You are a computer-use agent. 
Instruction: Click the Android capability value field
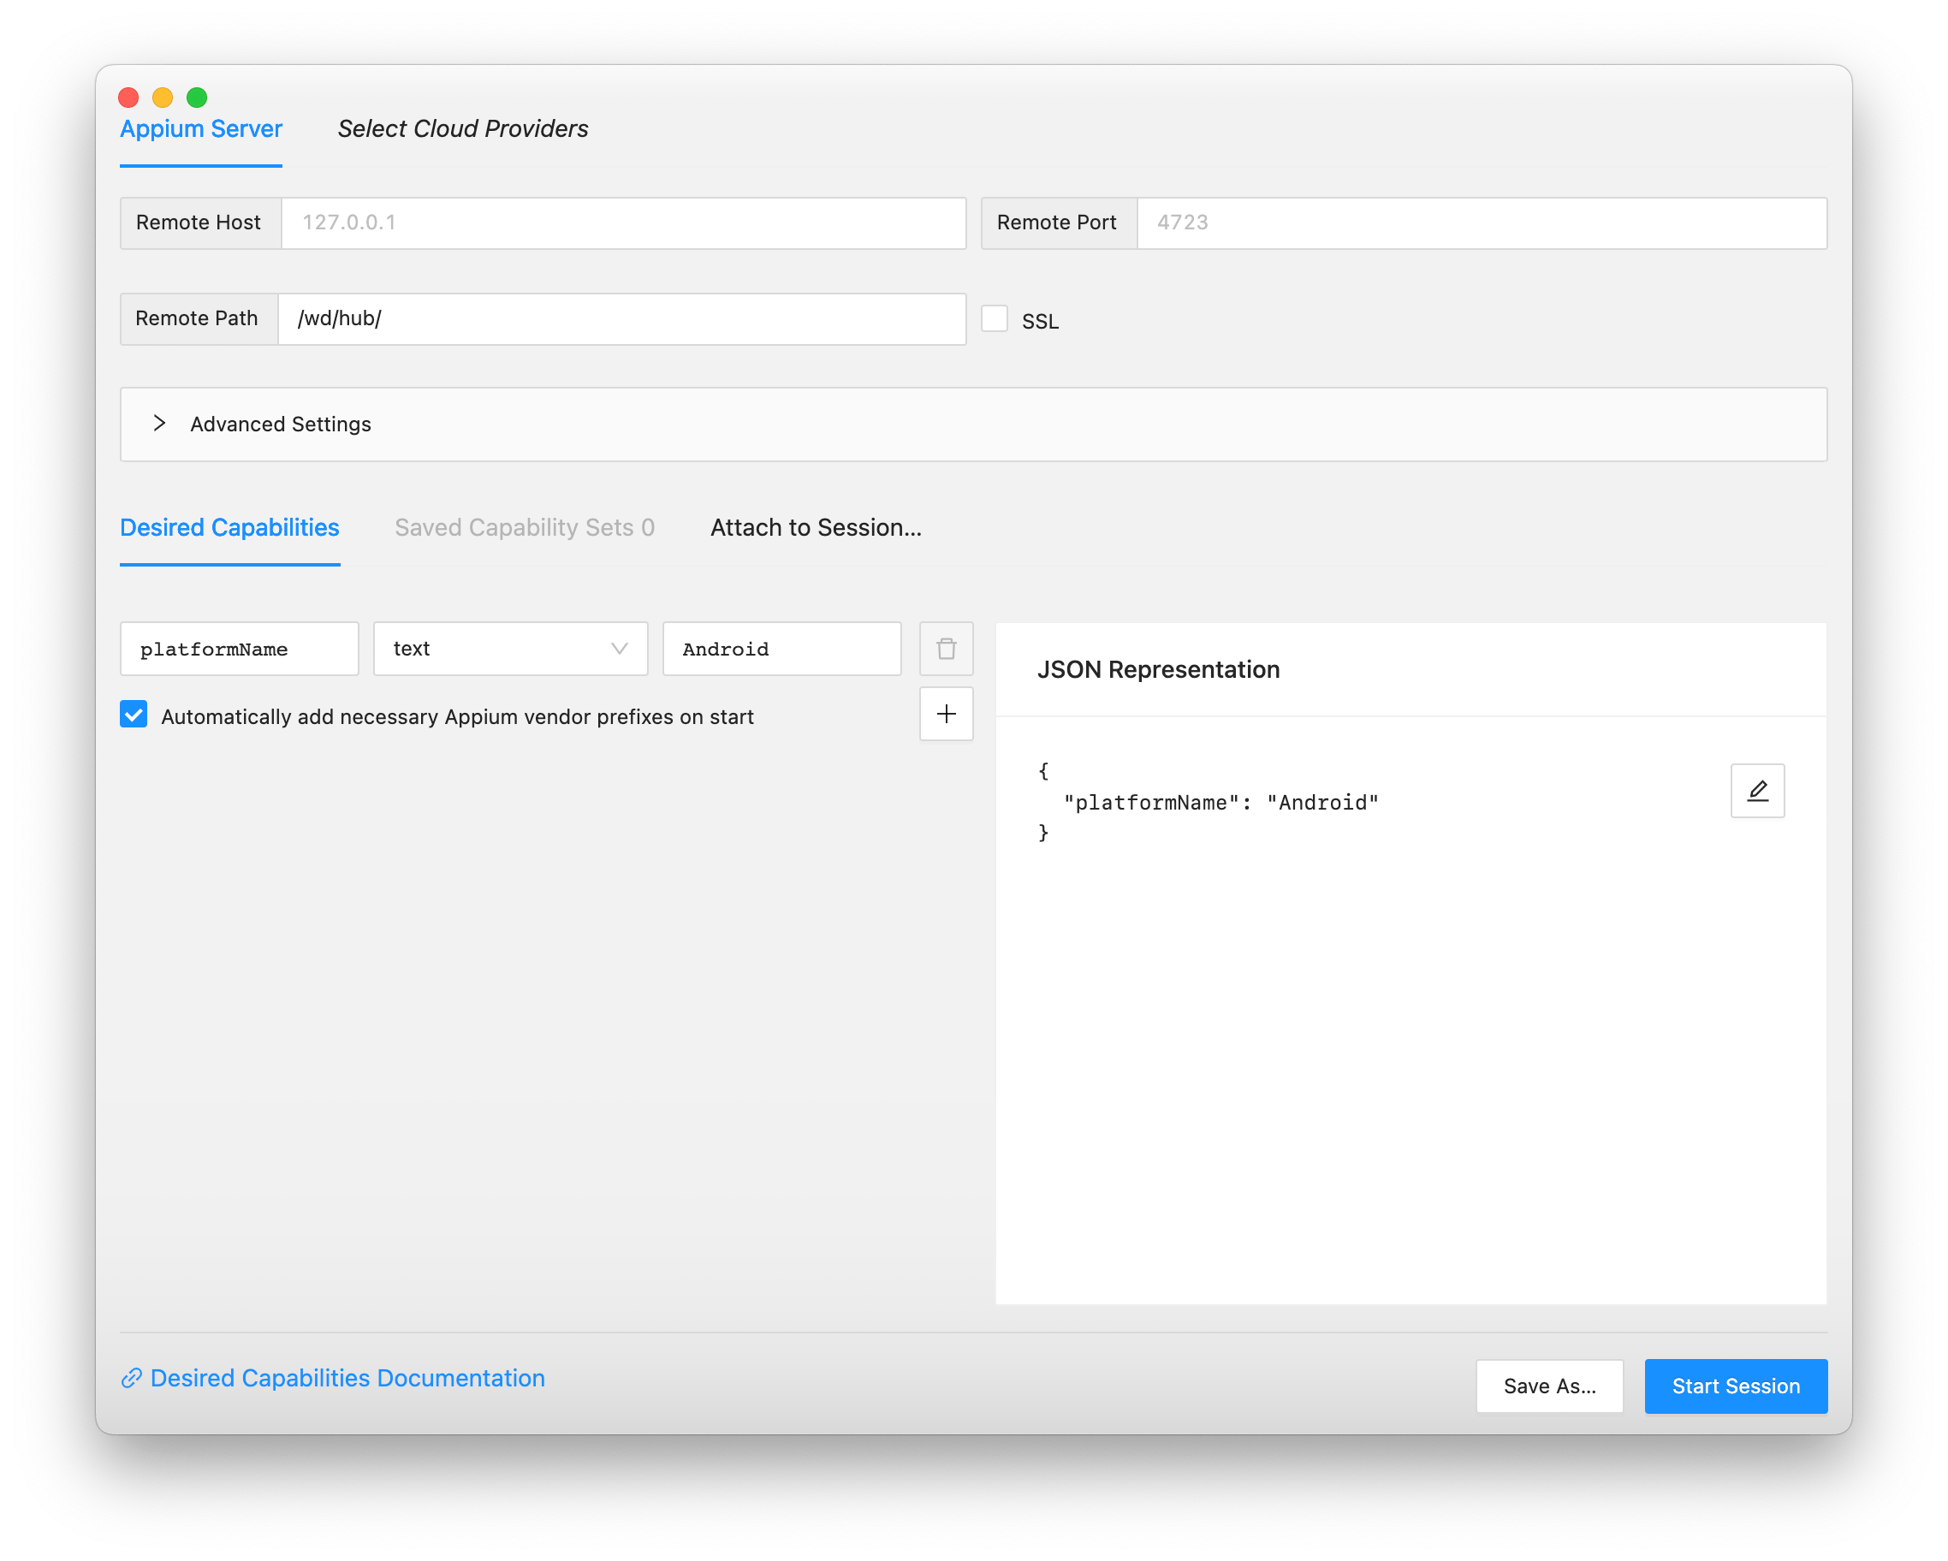pyautogui.click(x=781, y=649)
